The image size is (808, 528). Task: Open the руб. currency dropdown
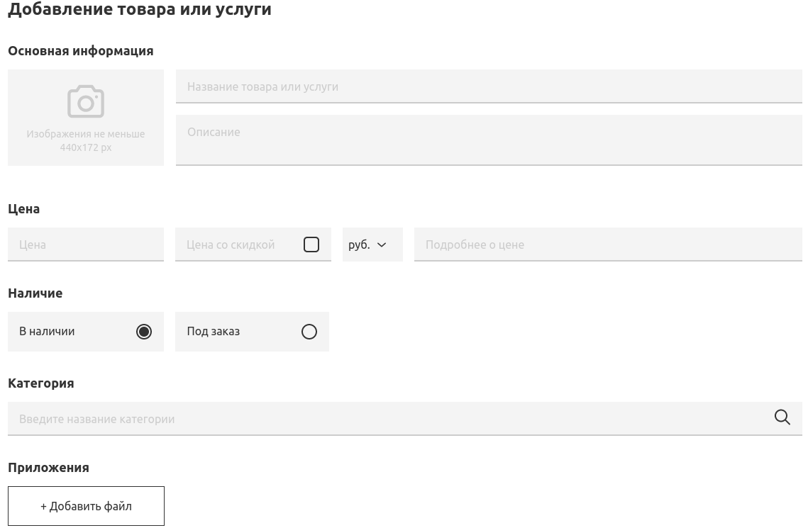tap(372, 245)
